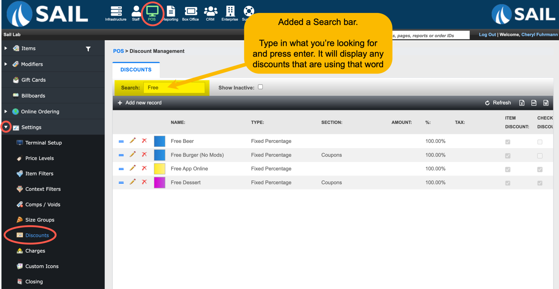Click Add new record button

(x=140, y=103)
